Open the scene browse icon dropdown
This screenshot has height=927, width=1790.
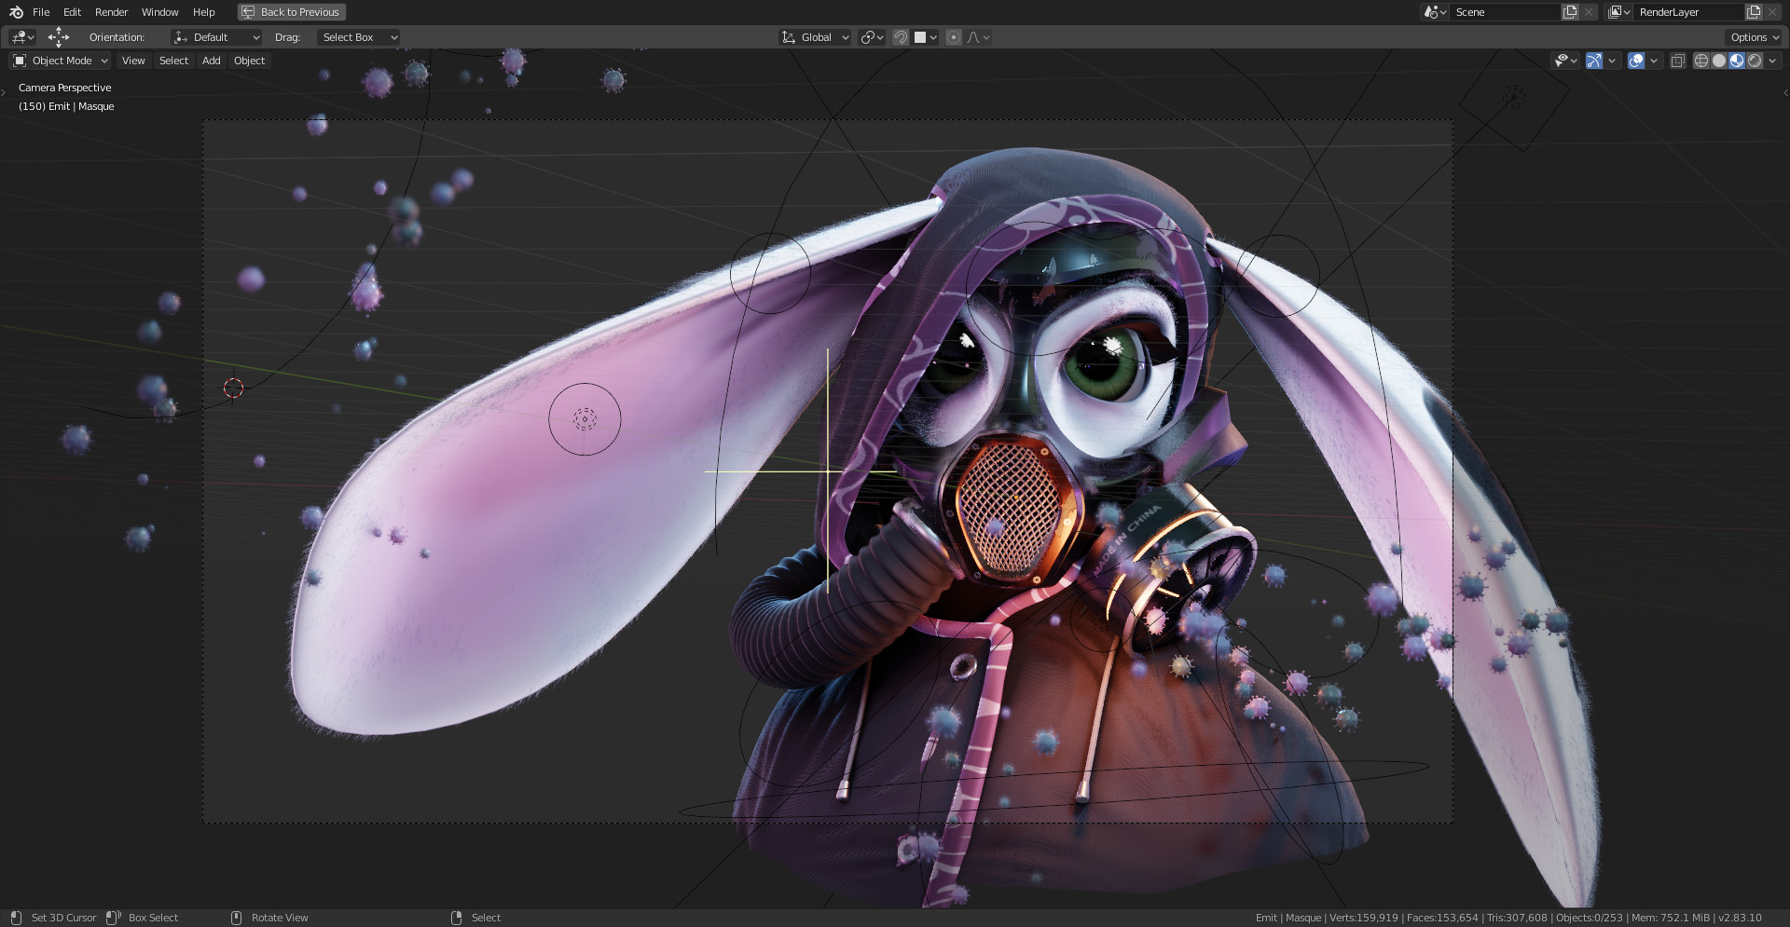coord(1435,12)
